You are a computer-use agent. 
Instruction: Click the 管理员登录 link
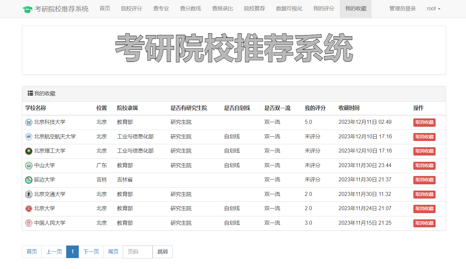[x=402, y=9]
